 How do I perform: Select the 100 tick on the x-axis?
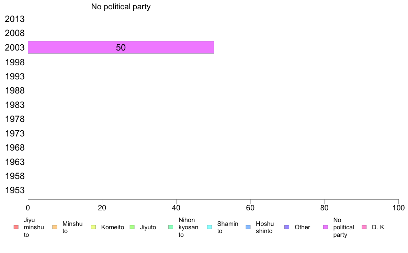pyautogui.click(x=398, y=208)
